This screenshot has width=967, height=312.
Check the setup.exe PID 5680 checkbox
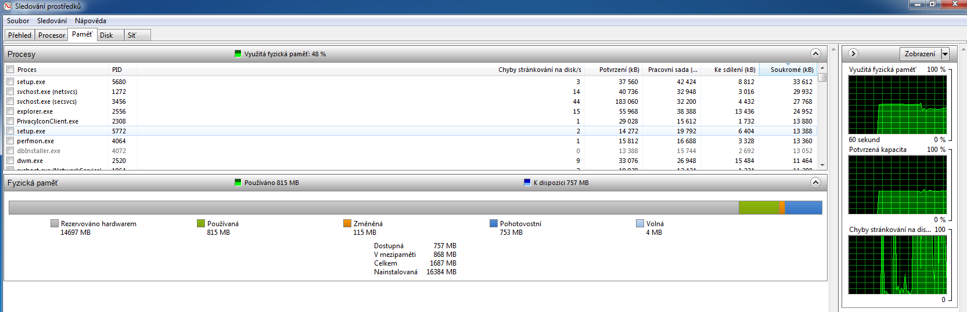(10, 82)
